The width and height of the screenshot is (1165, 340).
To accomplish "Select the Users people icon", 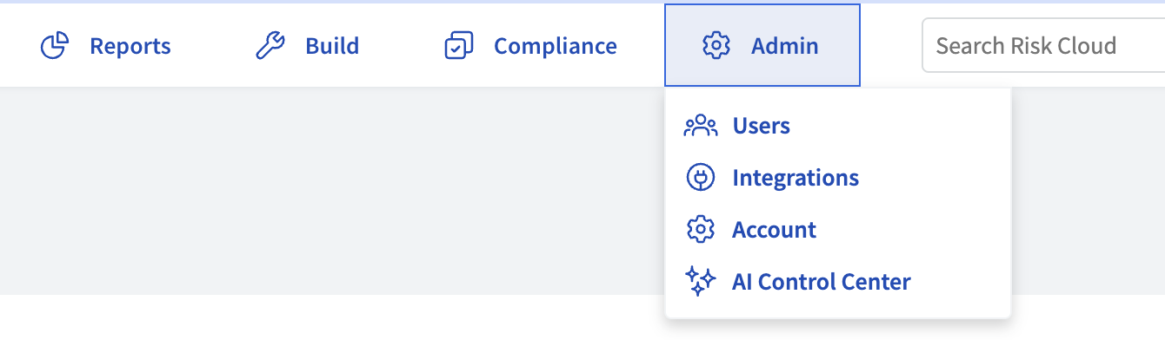I will pos(700,127).
